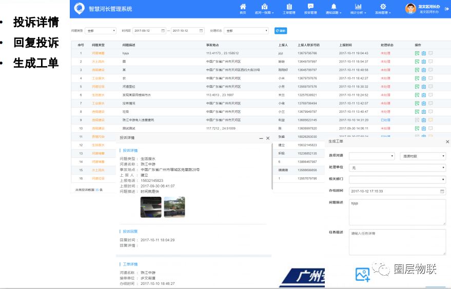This screenshot has height=289, width=451.
Task: Click green work-order icon in row 7
Action: point(417,103)
